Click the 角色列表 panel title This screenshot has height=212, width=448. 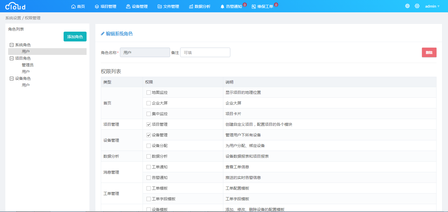[16, 29]
